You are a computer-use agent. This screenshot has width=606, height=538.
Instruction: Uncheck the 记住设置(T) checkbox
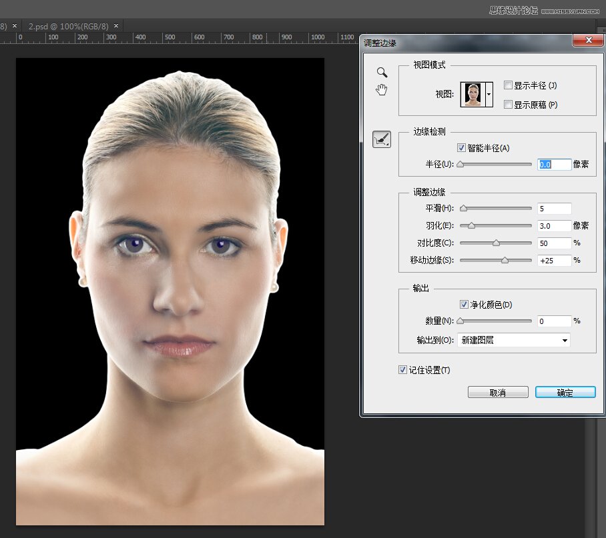click(x=402, y=370)
